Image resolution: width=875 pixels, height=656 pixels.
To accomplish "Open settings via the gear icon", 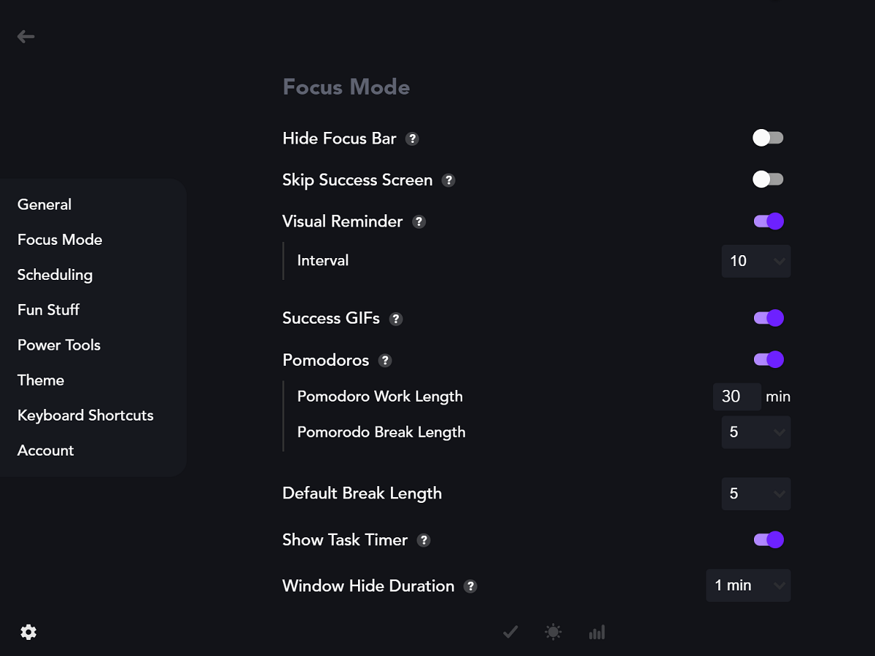I will [x=28, y=632].
